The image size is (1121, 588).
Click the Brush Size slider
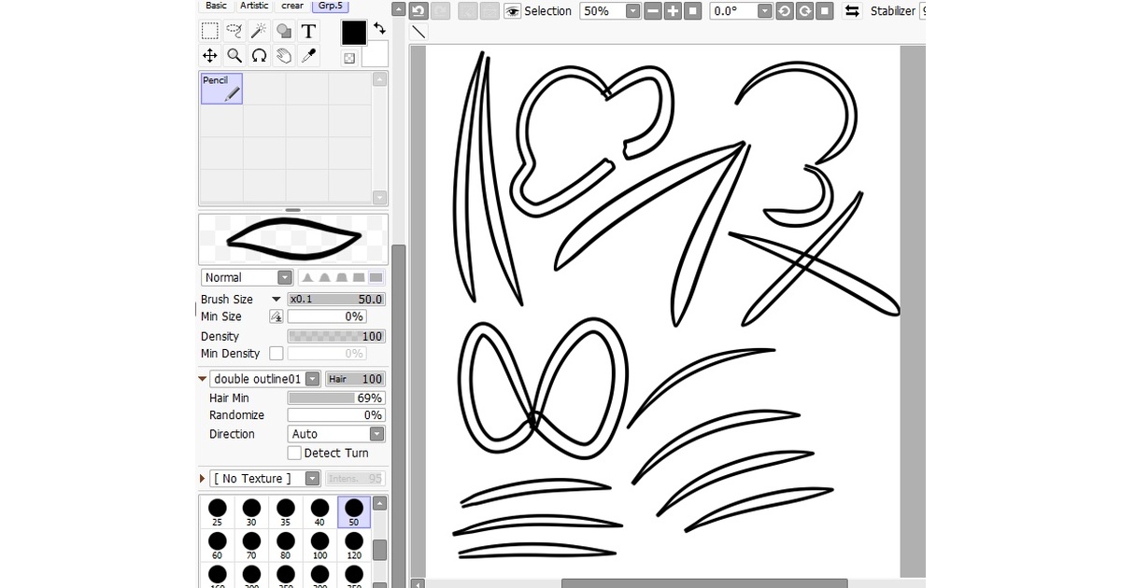pyautogui.click(x=336, y=300)
